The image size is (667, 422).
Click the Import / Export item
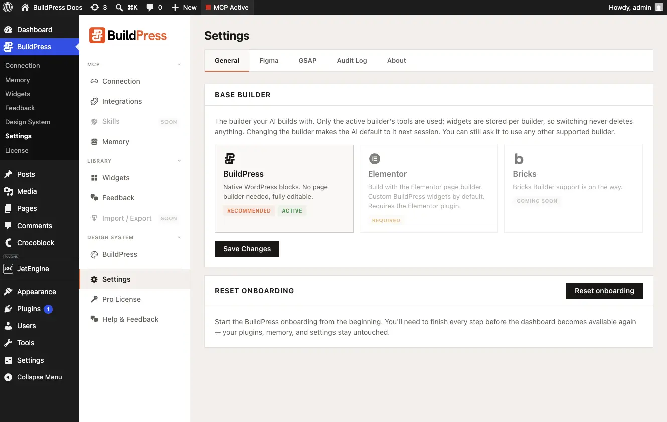[134, 218]
